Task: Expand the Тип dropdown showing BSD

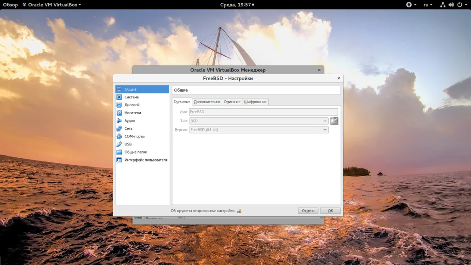Action: click(259, 121)
